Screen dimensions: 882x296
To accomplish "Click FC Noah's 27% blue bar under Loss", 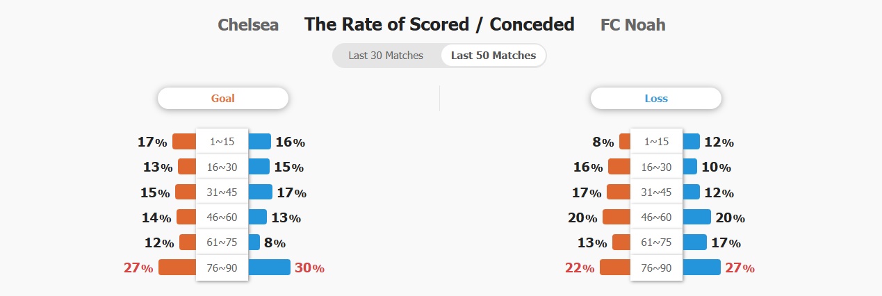I will click(x=701, y=268).
